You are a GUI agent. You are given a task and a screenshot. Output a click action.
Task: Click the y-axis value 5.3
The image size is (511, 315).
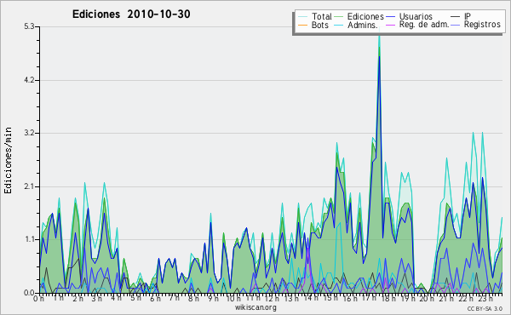[29, 26]
